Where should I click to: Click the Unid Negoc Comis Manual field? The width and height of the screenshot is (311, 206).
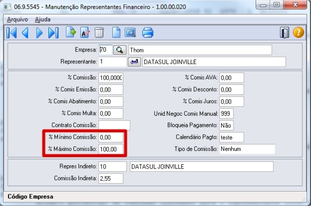click(226, 113)
